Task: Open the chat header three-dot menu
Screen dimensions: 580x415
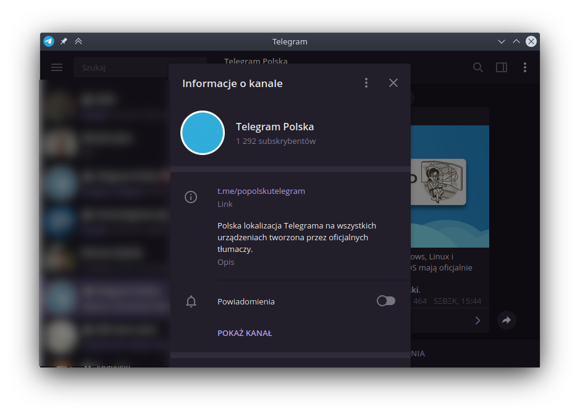Action: (x=525, y=67)
